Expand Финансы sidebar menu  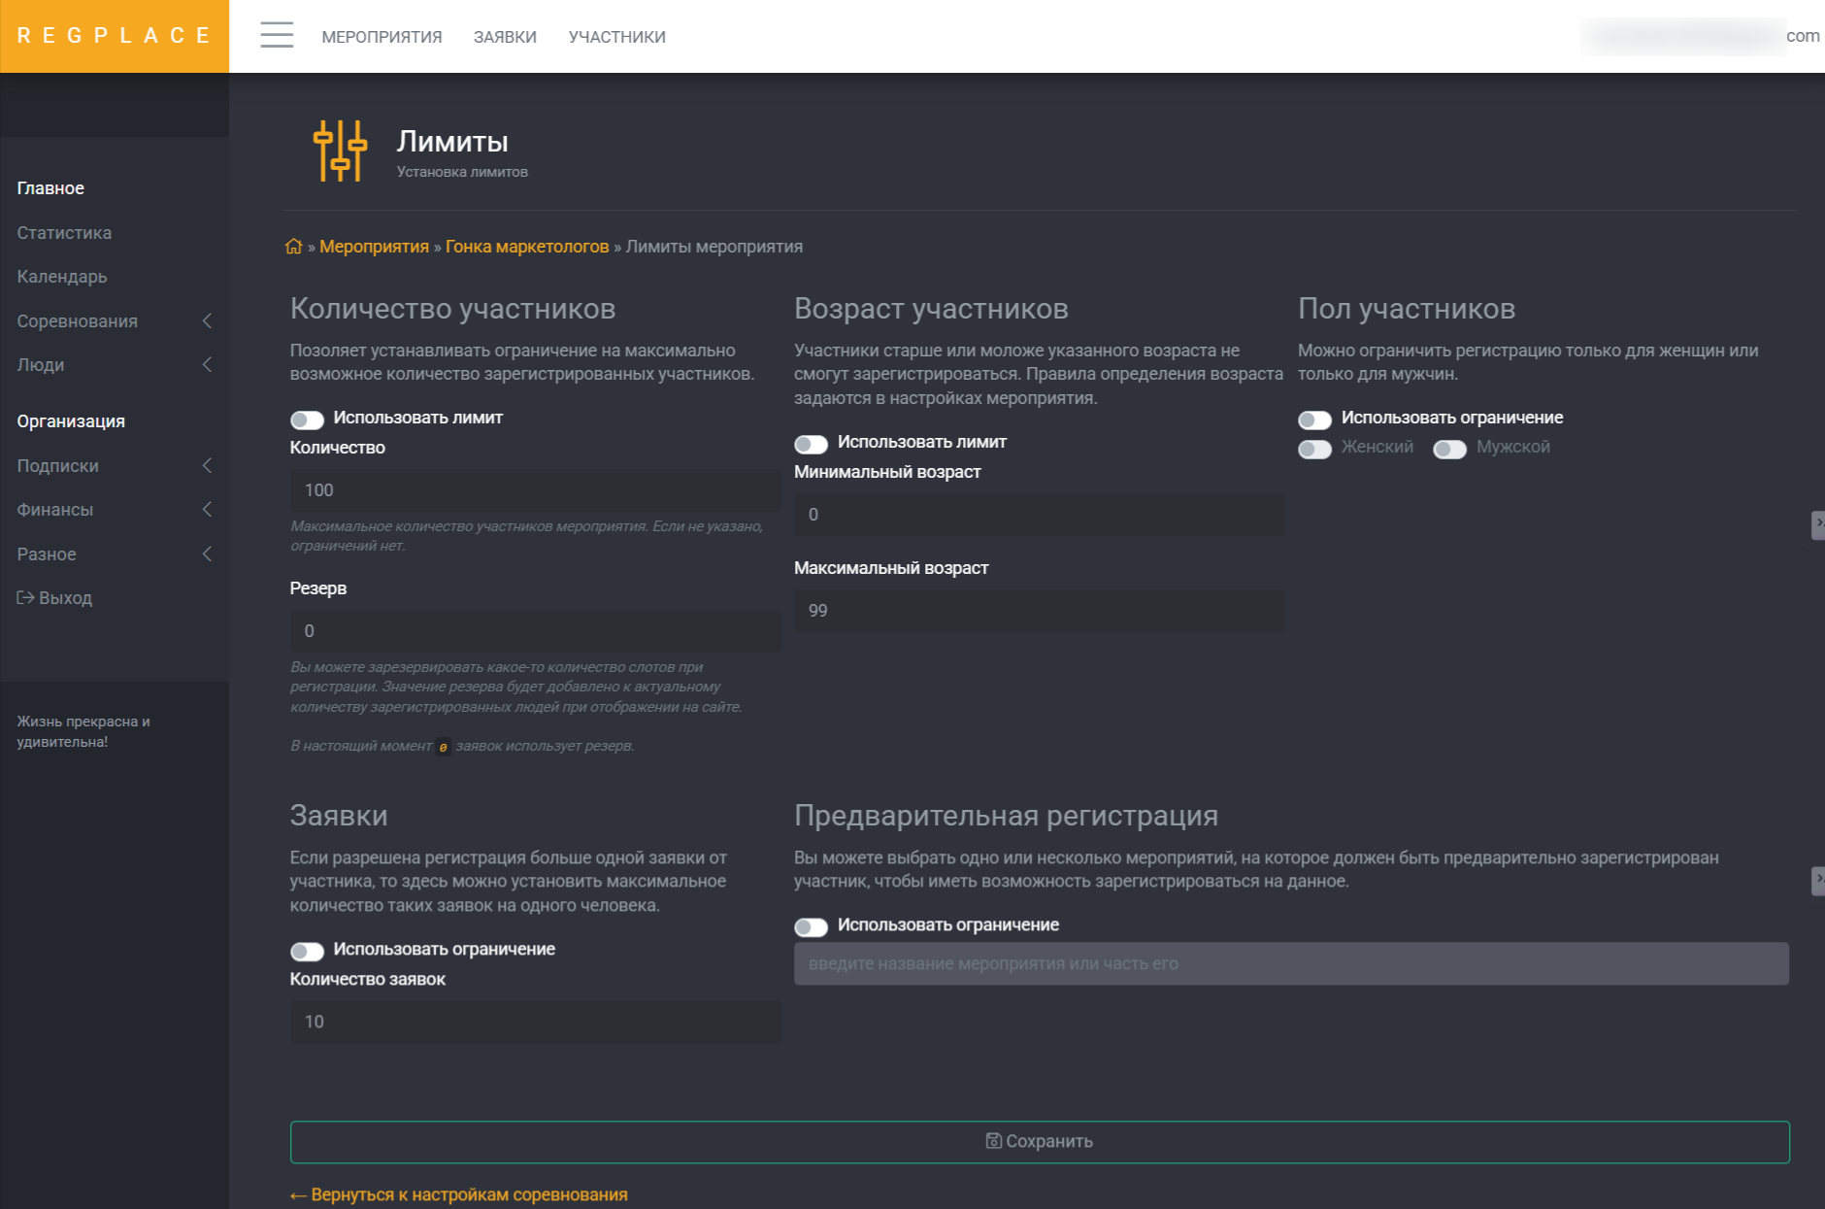[x=115, y=510]
